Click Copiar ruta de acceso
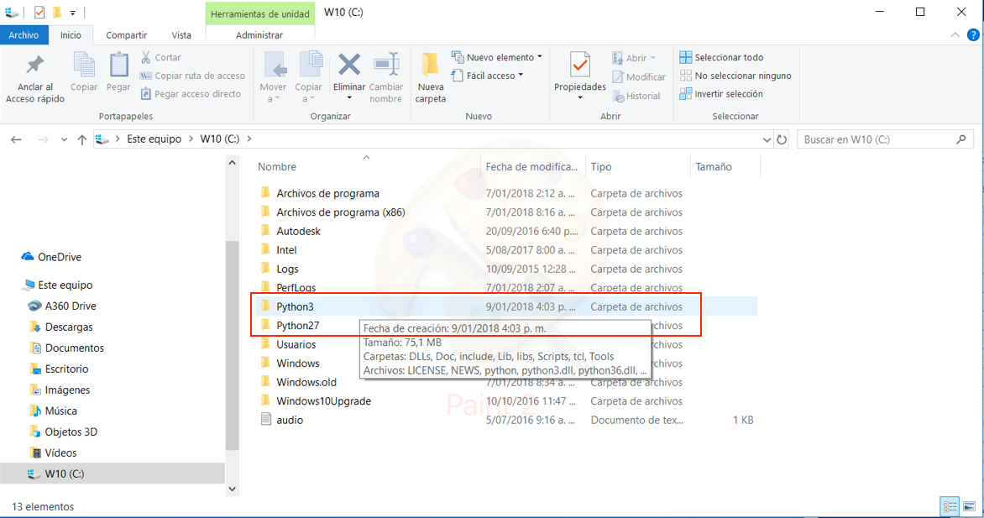984x518 pixels. pyautogui.click(x=192, y=76)
